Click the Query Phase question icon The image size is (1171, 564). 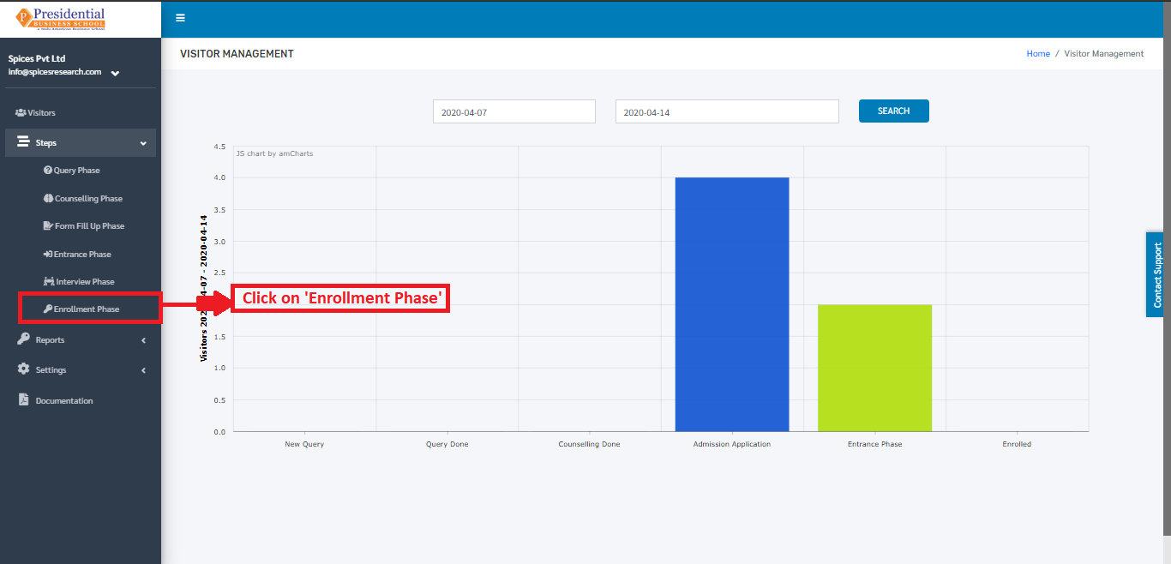point(48,171)
